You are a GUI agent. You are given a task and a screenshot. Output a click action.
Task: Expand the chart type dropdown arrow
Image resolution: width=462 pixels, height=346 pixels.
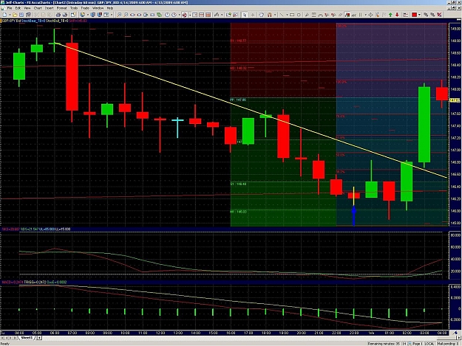(222, 15)
